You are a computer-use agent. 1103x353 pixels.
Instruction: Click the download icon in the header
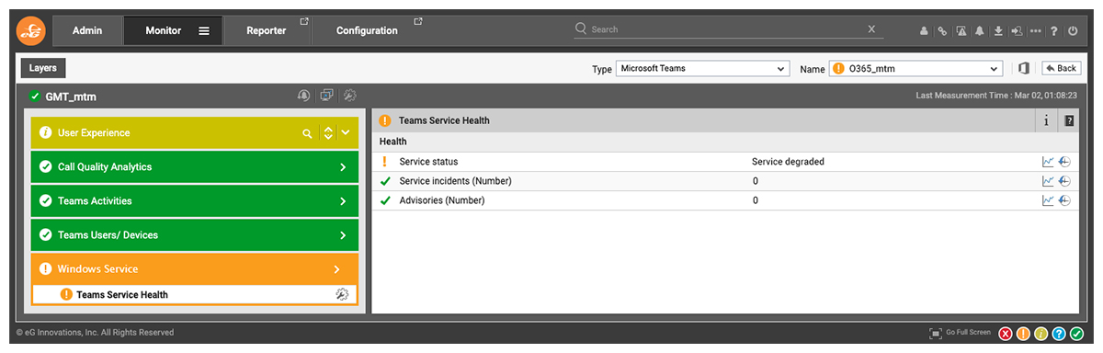tap(998, 30)
